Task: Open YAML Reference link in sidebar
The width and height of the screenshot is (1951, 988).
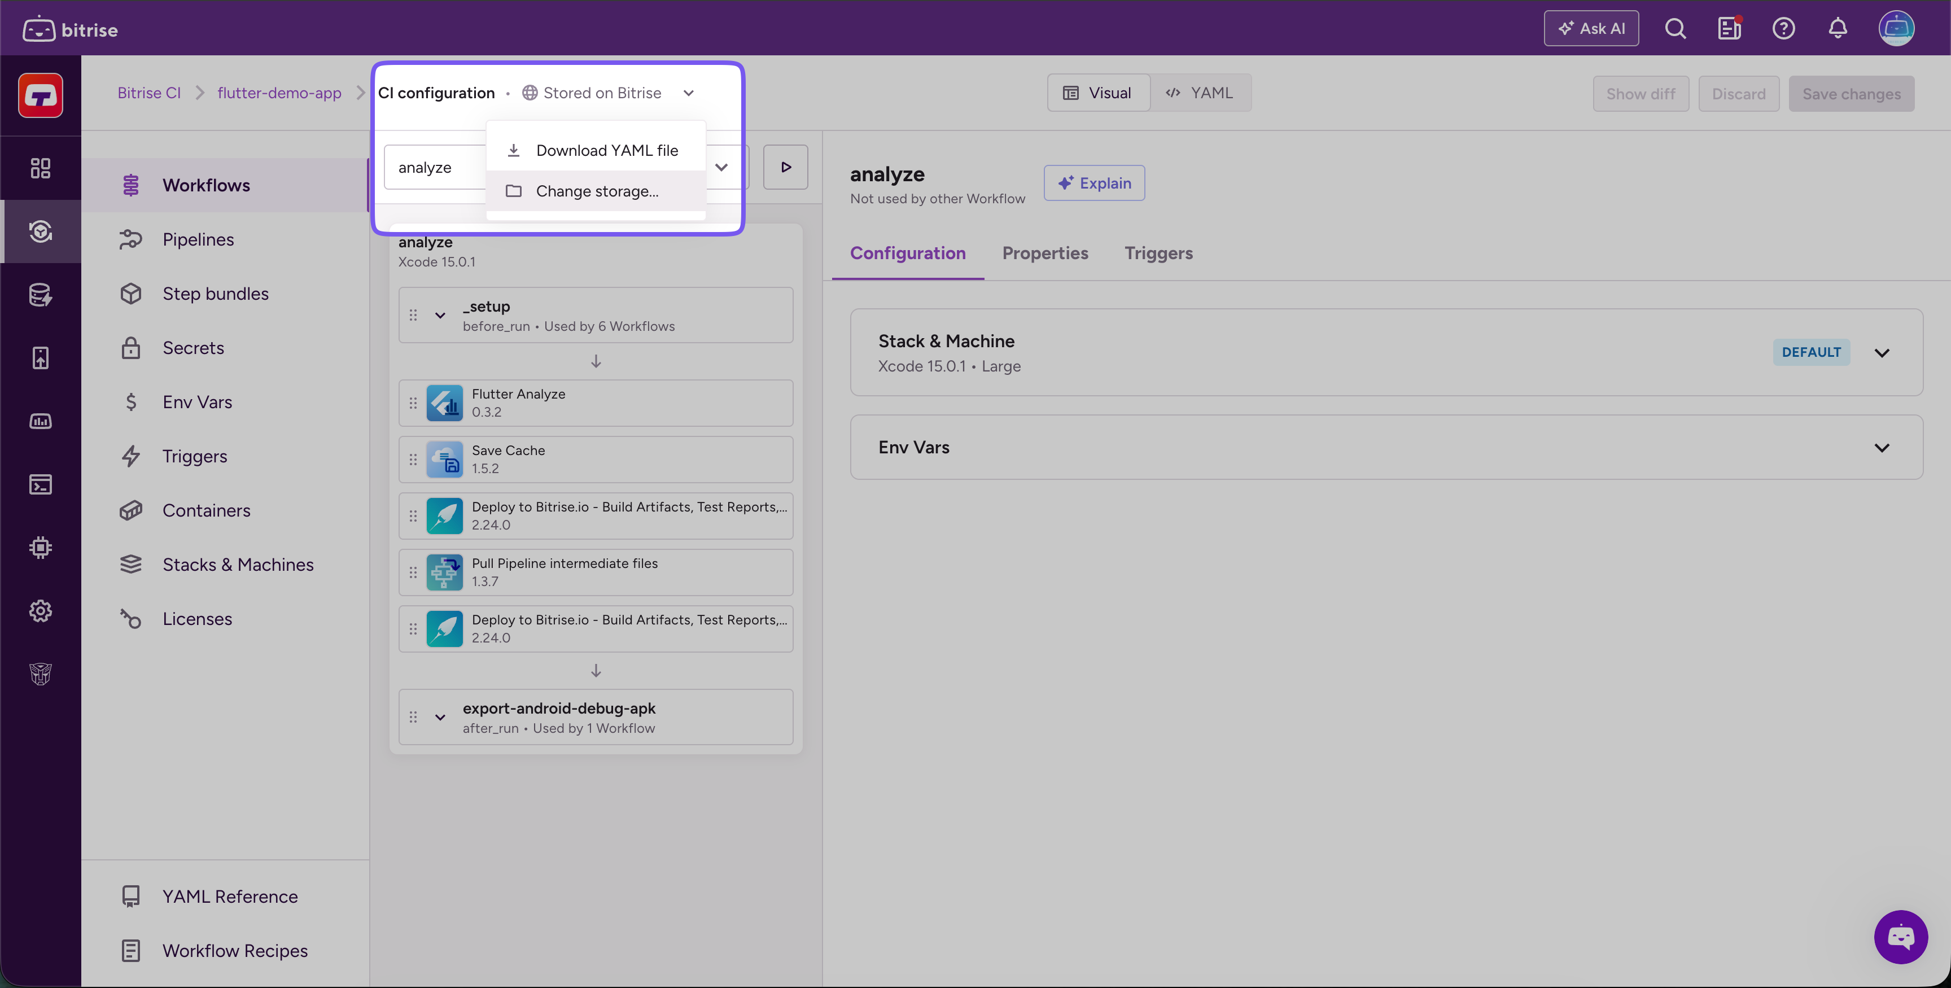Action: click(224, 897)
